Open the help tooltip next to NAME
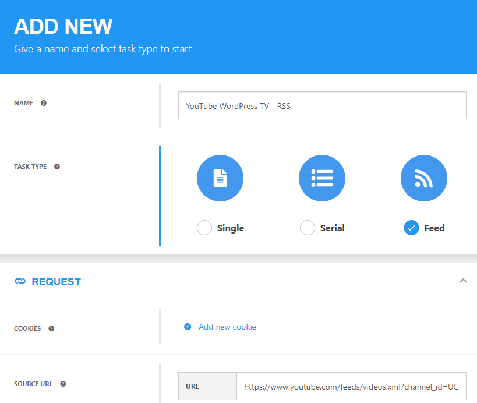Image resolution: width=477 pixels, height=403 pixels. click(x=43, y=102)
